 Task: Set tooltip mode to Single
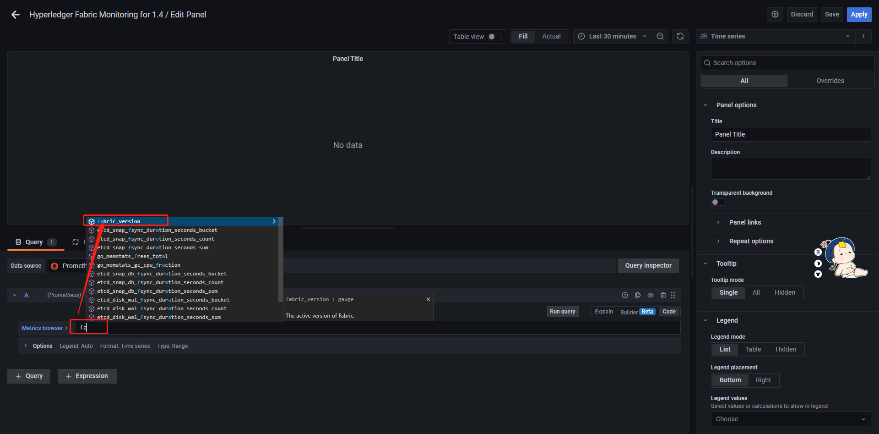click(x=728, y=292)
